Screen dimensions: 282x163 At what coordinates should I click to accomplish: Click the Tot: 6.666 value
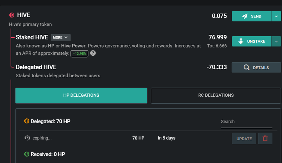point(217,46)
